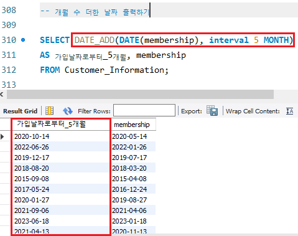Export the recordset to a file

point(212,110)
